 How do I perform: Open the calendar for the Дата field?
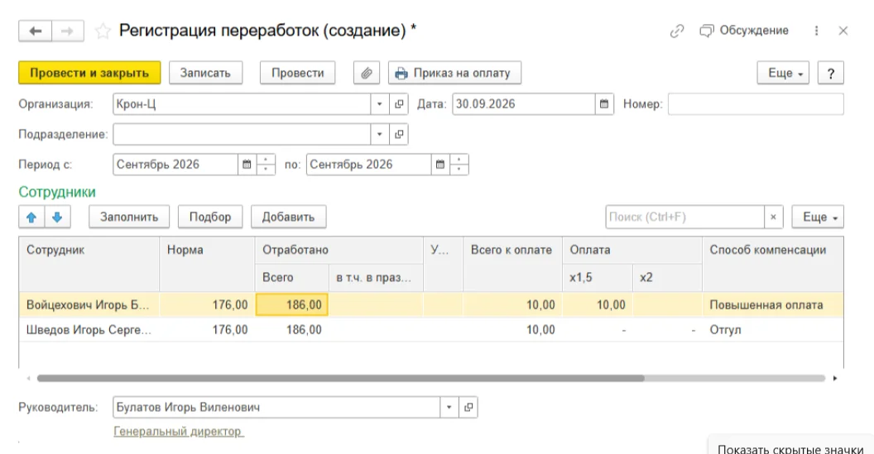[604, 104]
